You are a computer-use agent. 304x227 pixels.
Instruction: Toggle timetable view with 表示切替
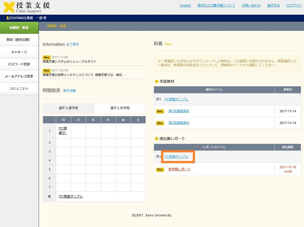click(69, 91)
